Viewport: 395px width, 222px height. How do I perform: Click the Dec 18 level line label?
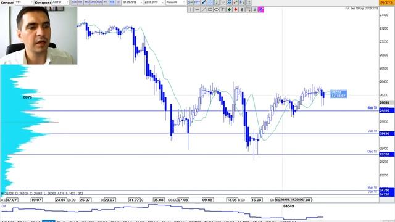372,151
